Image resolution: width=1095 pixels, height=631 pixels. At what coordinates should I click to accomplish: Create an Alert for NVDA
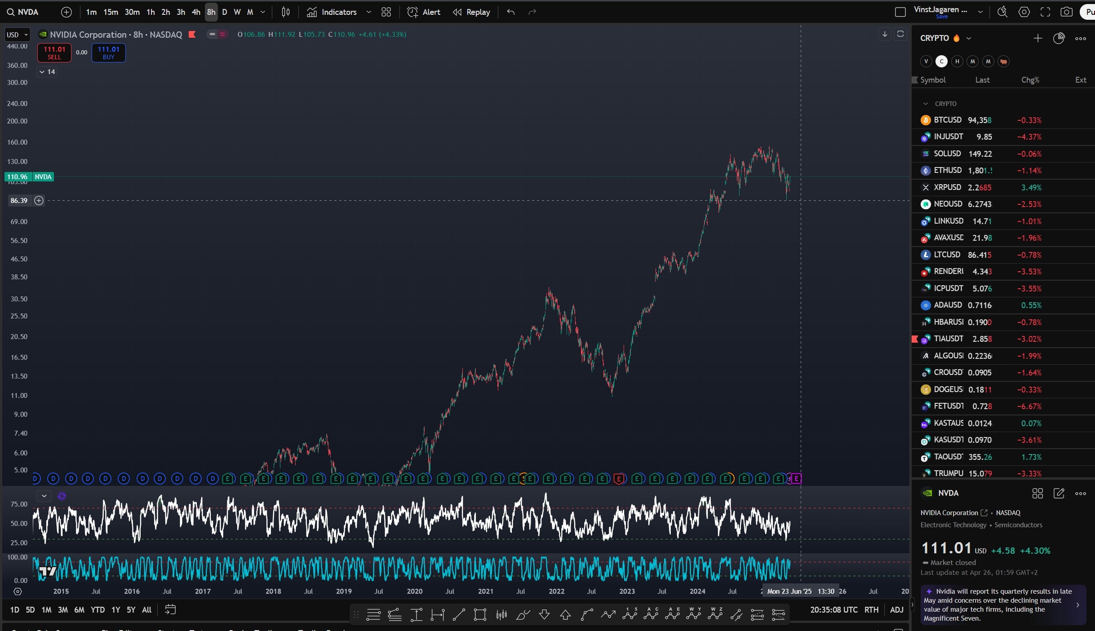click(424, 12)
